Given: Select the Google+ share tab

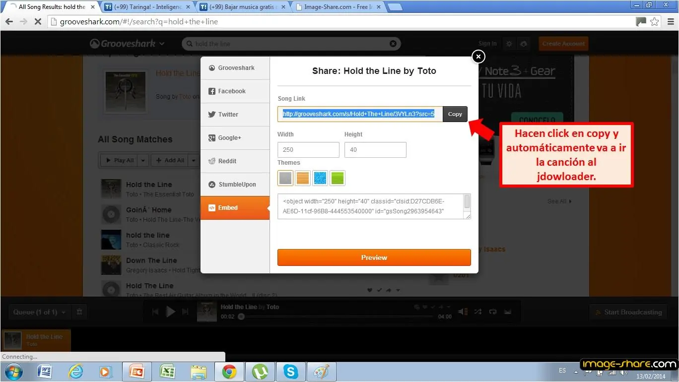Looking at the screenshot, I should pyautogui.click(x=235, y=138).
